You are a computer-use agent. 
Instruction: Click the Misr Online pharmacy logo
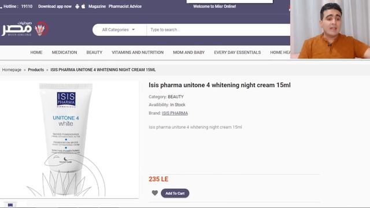coord(25,29)
